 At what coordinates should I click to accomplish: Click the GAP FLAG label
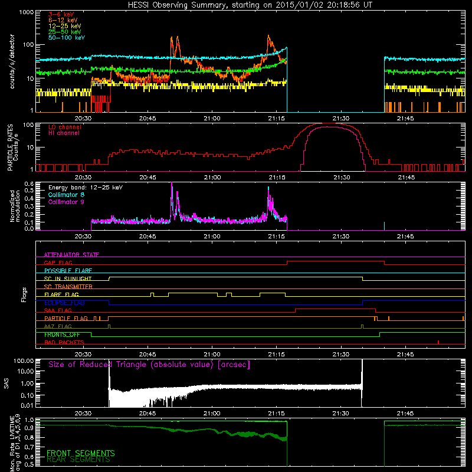click(x=58, y=263)
